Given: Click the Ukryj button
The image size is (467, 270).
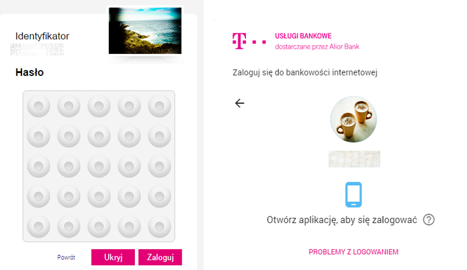Looking at the screenshot, I should [x=113, y=257].
